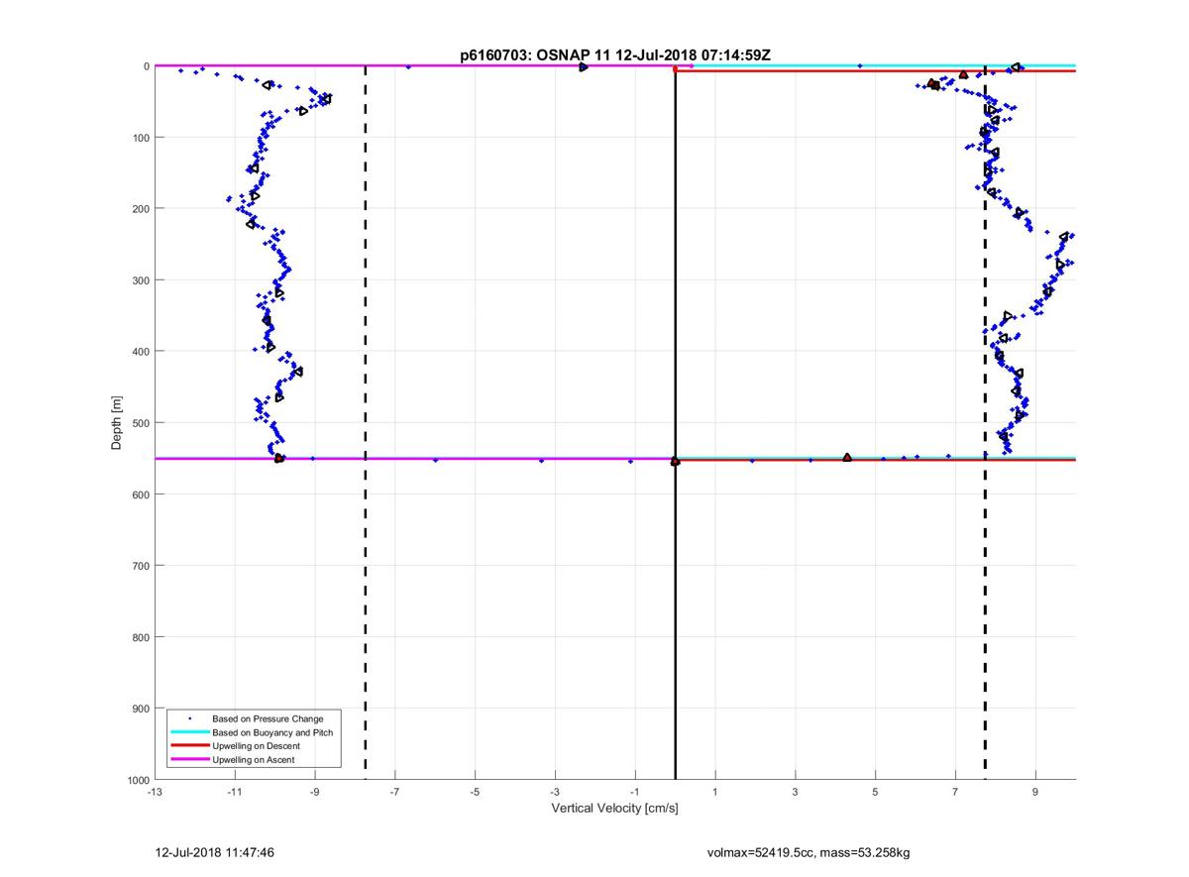Viewport: 1189px width, 877px height.
Task: Select legend entry 'Upwelling on Descent'
Action: coord(256,745)
